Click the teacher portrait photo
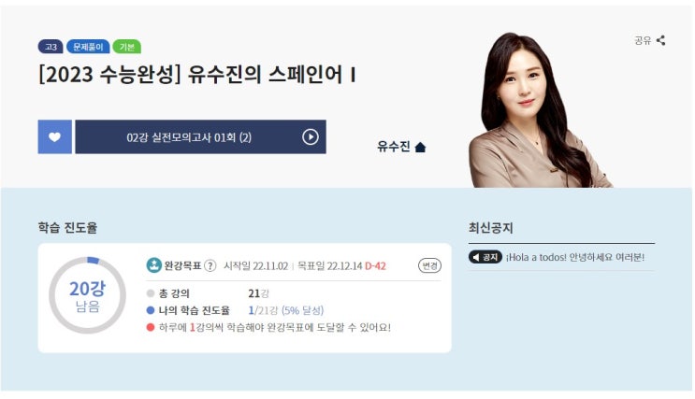 [x=540, y=110]
